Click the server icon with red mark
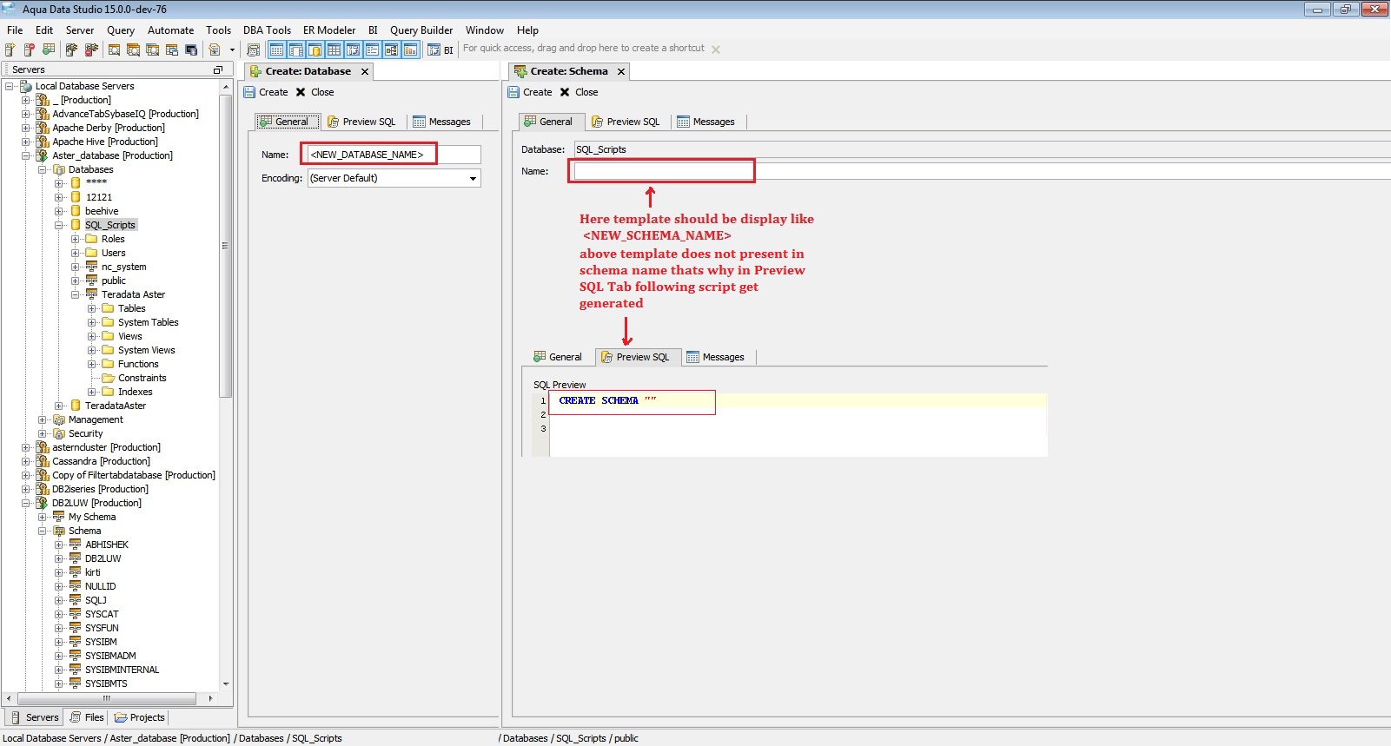The width and height of the screenshot is (1391, 746). tap(30, 50)
